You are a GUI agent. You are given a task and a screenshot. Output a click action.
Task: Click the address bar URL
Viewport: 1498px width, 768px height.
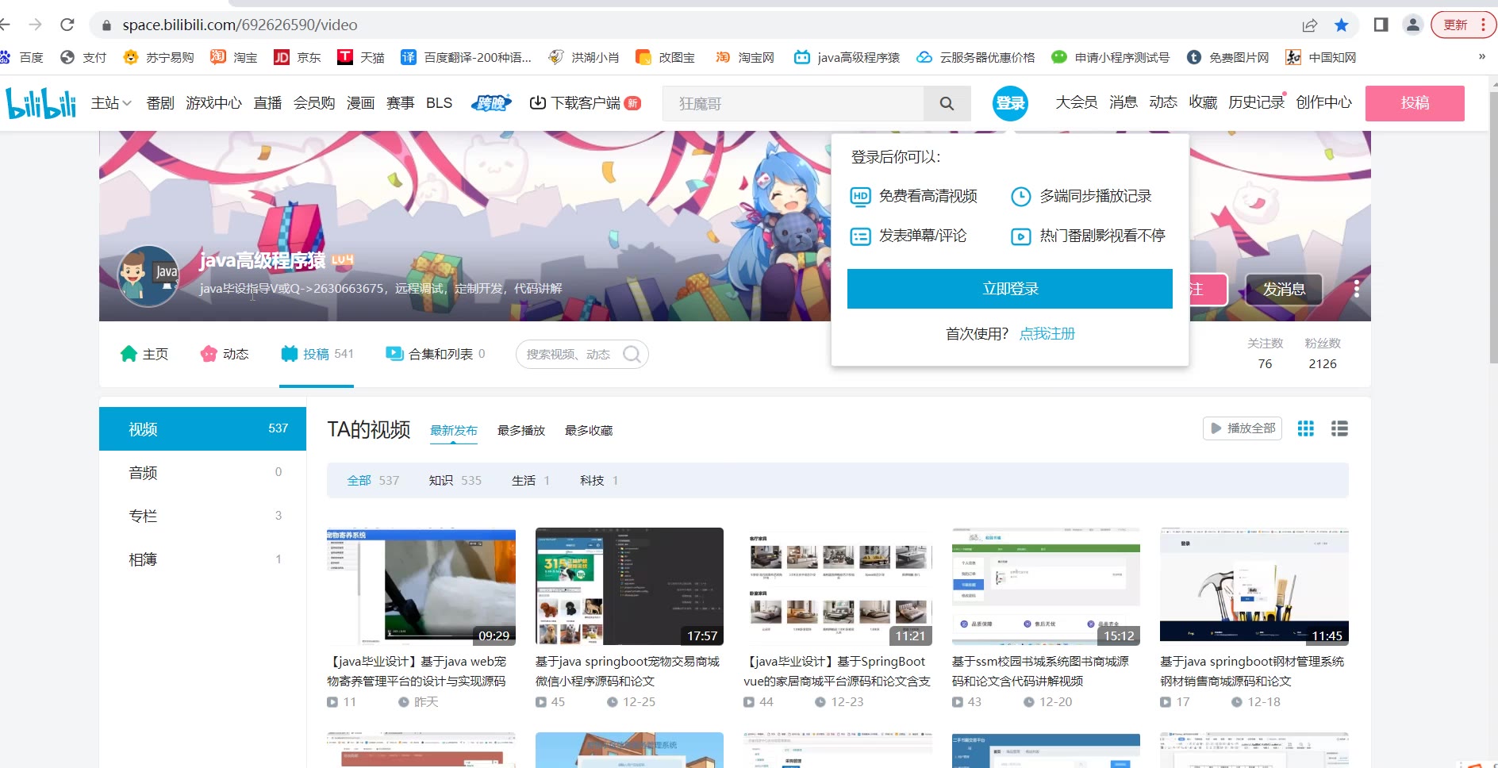pos(240,25)
